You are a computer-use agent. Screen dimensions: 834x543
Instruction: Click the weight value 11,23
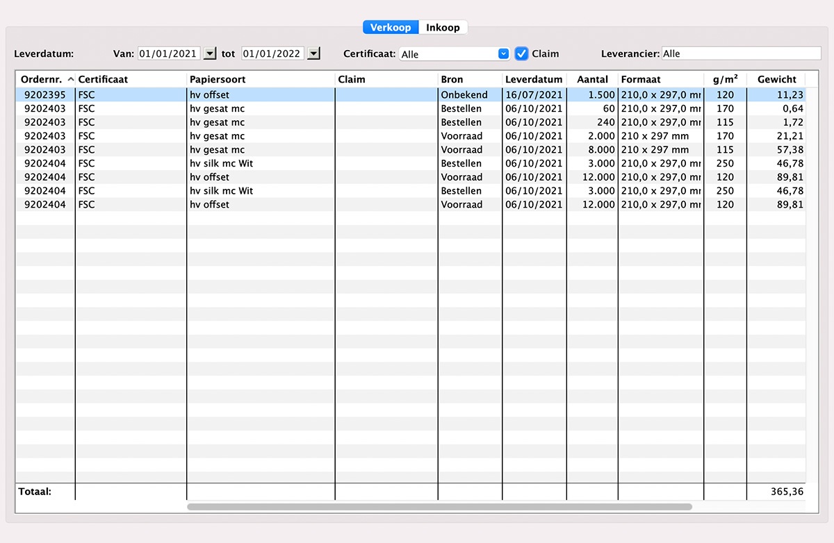coord(791,95)
